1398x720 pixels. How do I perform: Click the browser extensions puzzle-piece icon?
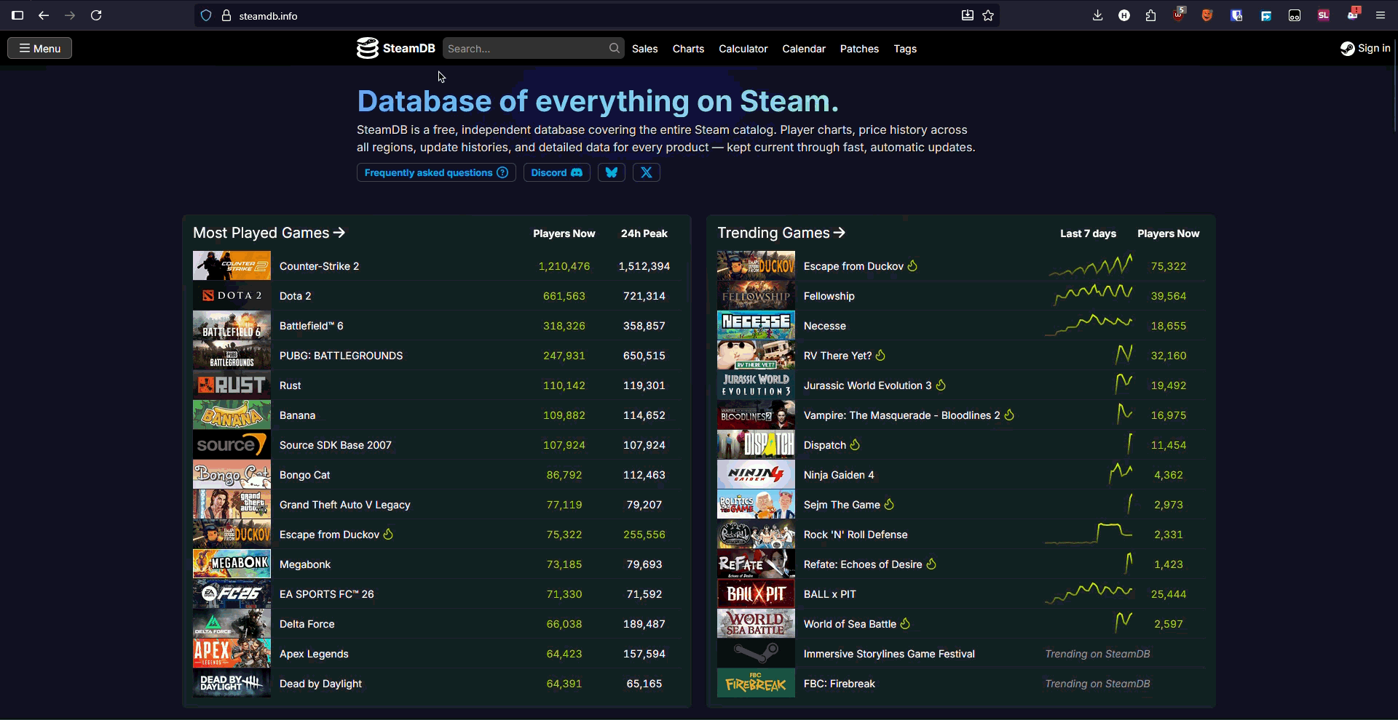[x=1150, y=15]
